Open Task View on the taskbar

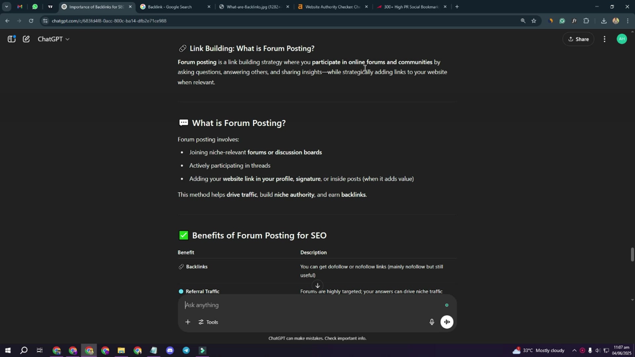pyautogui.click(x=40, y=350)
